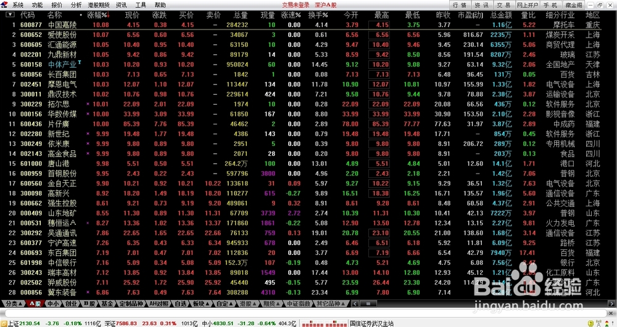Image resolution: width=617 pixels, height=327 pixels.
Task: Expand the 其它品种 tab dropdown
Action: pyautogui.click(x=331, y=304)
